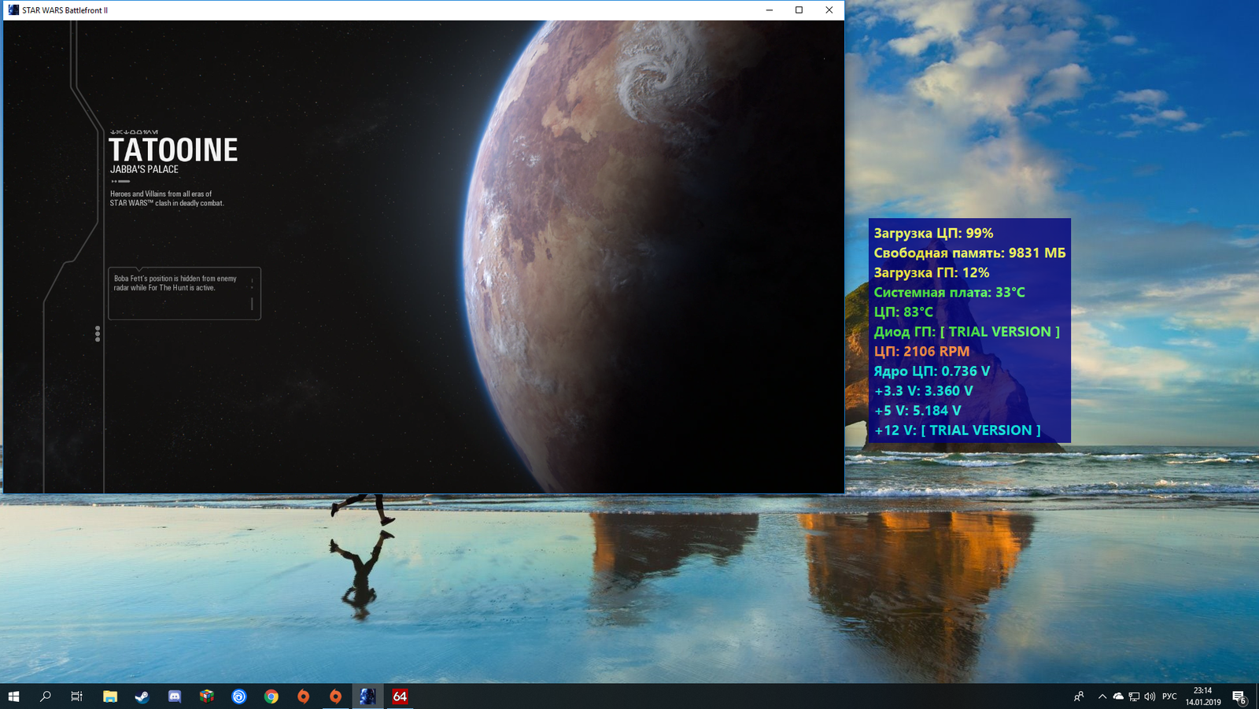Open the Windows Start menu
This screenshot has height=709, width=1259.
[13, 696]
